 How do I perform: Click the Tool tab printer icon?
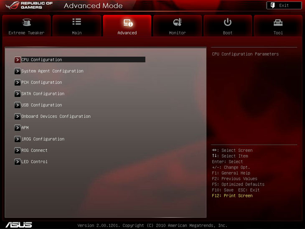[x=278, y=23]
